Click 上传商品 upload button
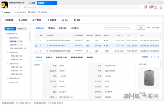 (23, 20)
